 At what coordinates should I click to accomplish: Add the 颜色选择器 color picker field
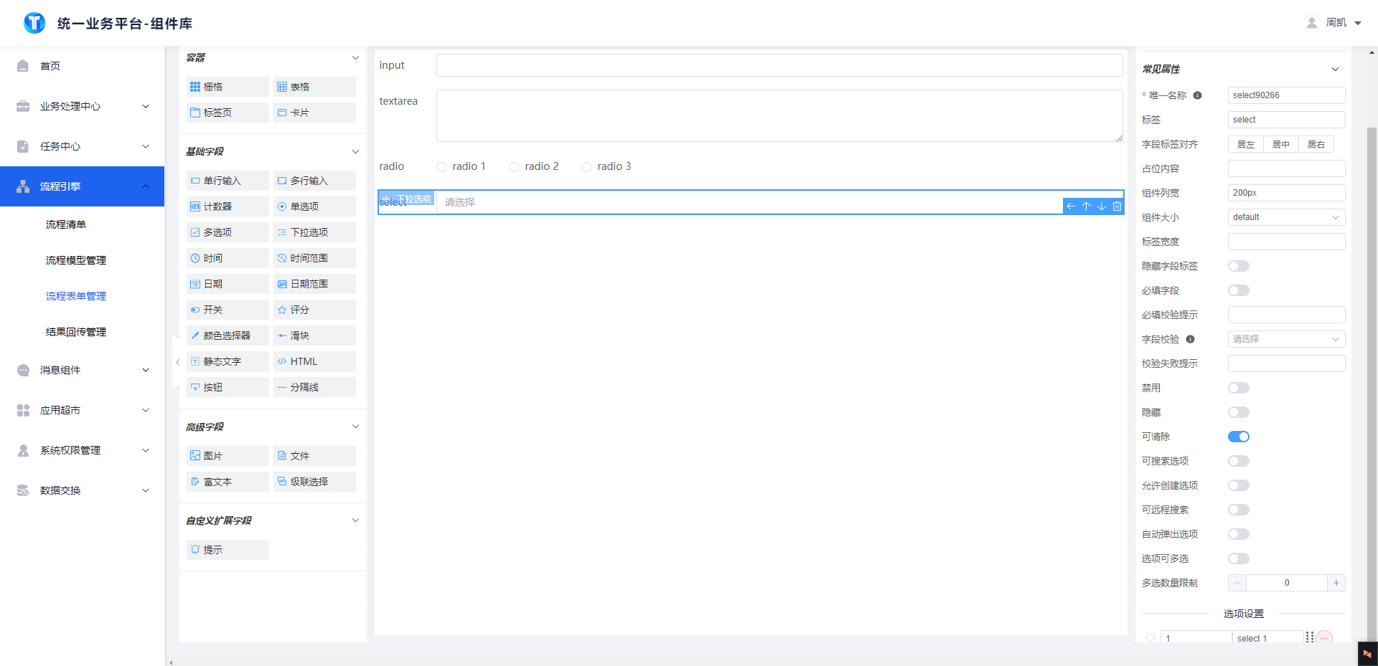coord(228,336)
